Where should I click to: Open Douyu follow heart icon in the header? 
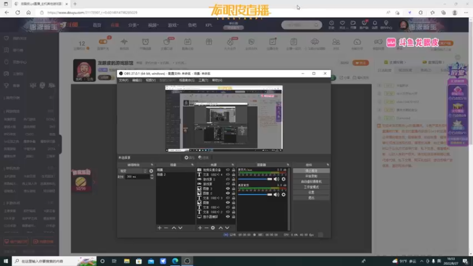coord(342,25)
